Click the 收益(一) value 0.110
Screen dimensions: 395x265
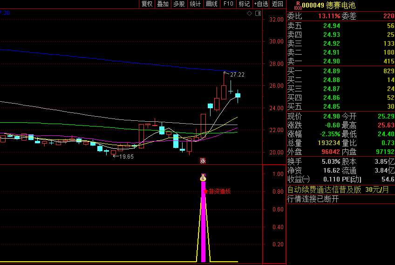click(332, 180)
